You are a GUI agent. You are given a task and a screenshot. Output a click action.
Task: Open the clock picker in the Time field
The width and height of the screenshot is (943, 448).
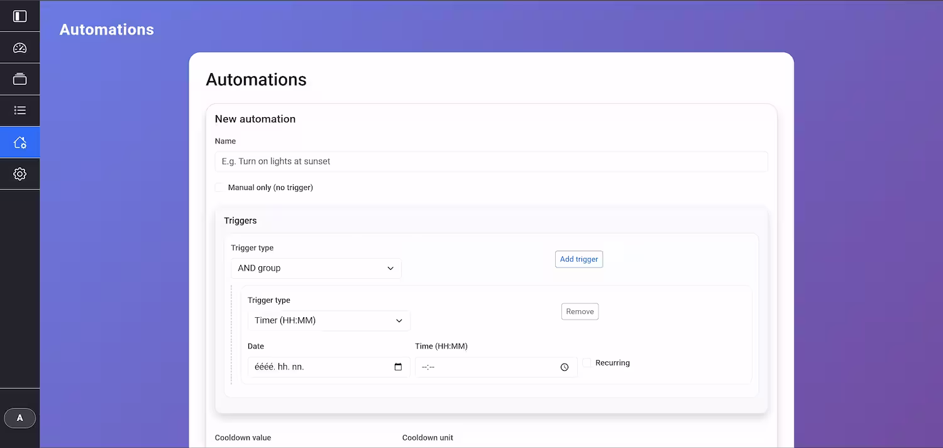click(564, 367)
